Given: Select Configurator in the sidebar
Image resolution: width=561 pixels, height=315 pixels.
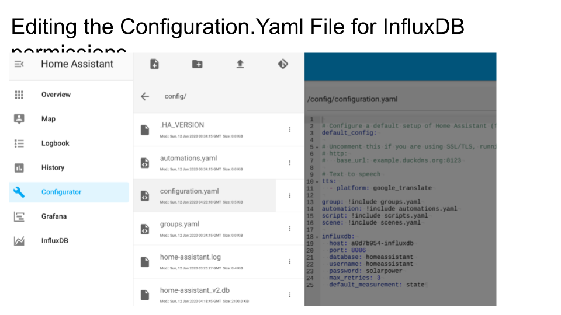Looking at the screenshot, I should (61, 192).
